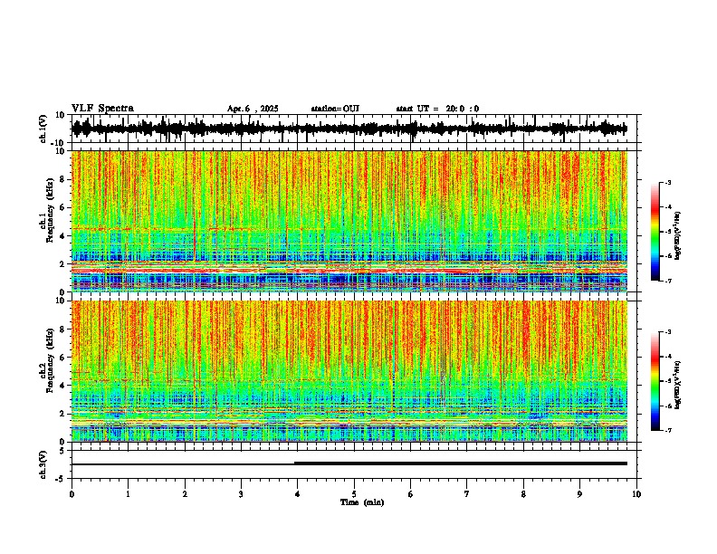Click the ch.2 spectrogram color scale bar
Image resolution: width=717 pixels, height=554 pixels.
point(655,381)
